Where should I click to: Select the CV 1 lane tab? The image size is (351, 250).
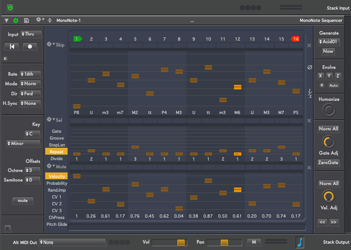[x=56, y=197]
